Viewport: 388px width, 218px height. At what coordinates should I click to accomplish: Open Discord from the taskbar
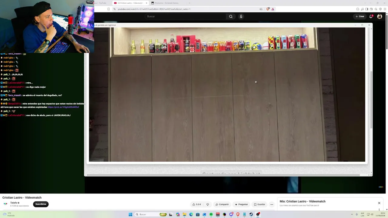[x=231, y=214]
